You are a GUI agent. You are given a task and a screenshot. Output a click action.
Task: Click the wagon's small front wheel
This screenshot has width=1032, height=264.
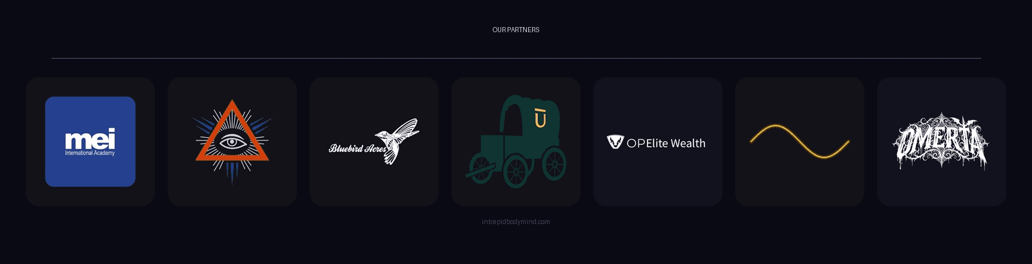point(480,169)
